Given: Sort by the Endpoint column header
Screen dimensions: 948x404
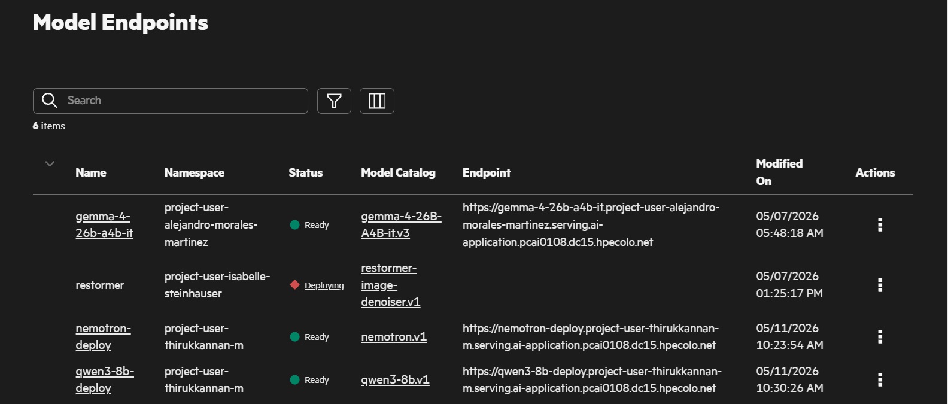Looking at the screenshot, I should 487,173.
